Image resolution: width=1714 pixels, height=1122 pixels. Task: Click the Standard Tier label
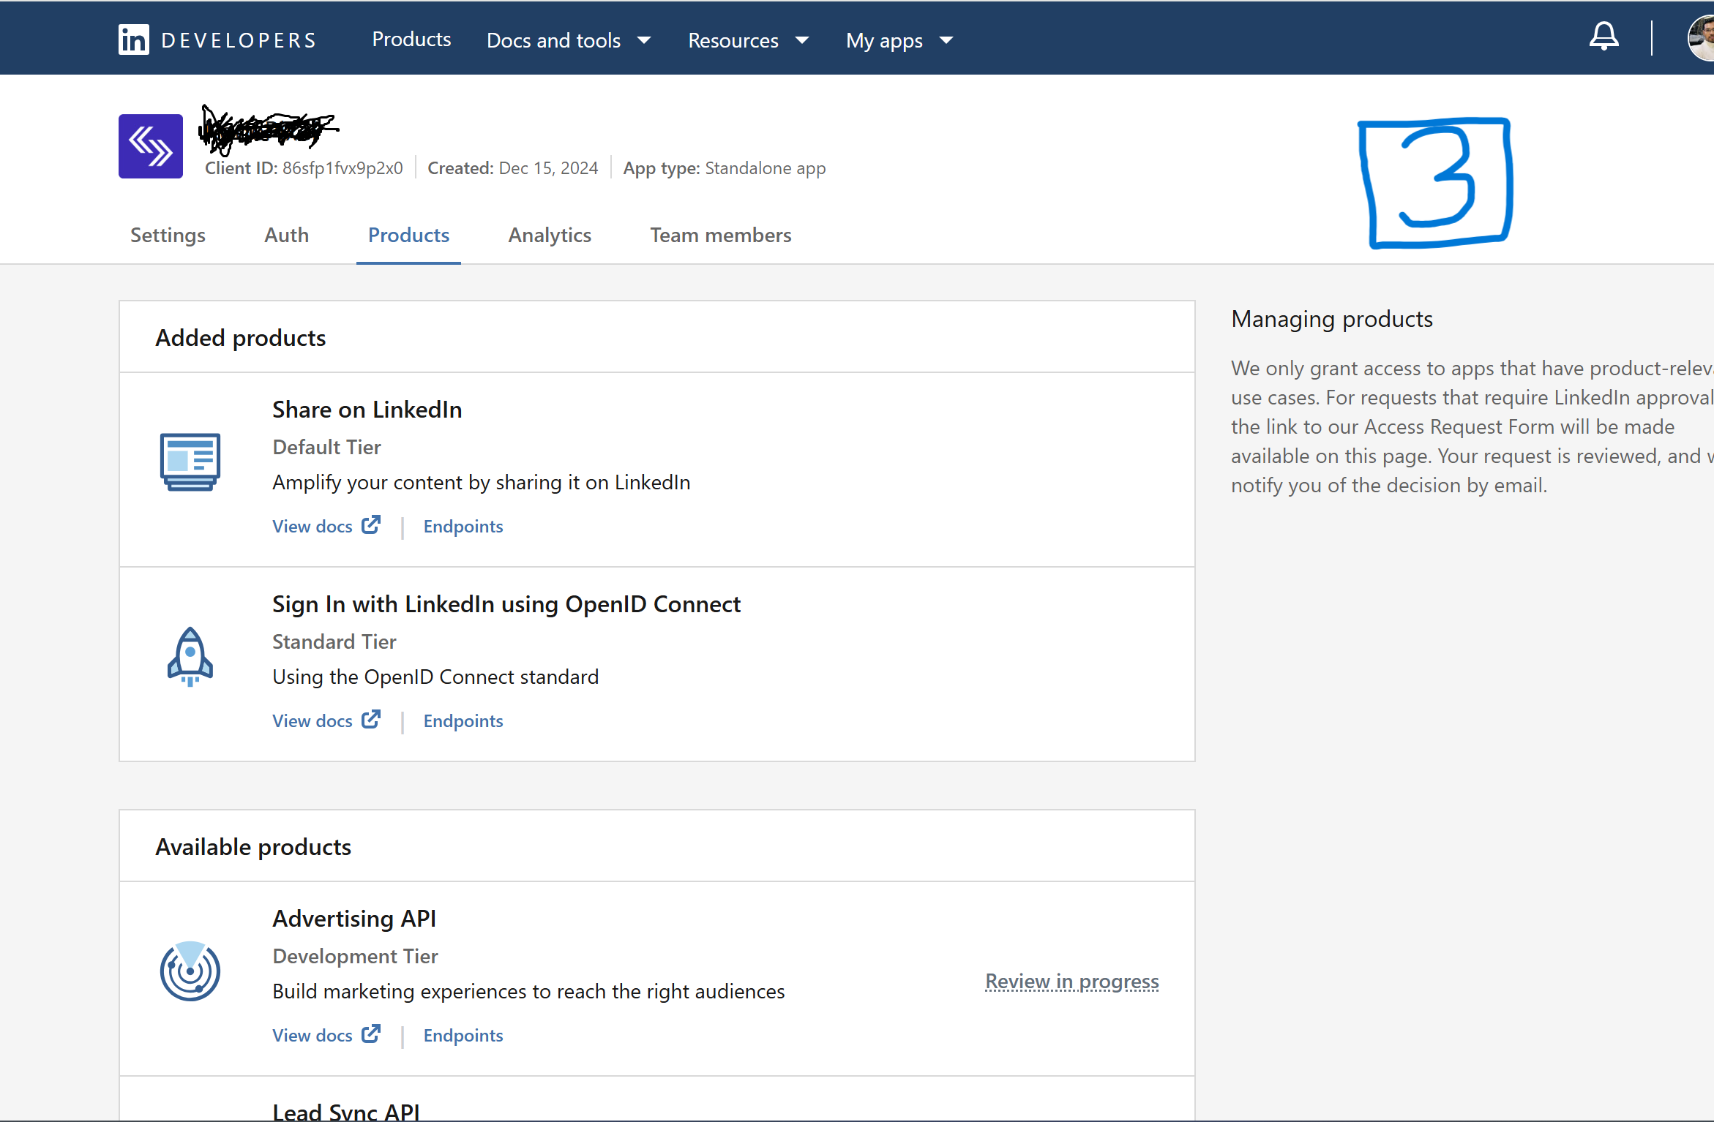pos(334,641)
